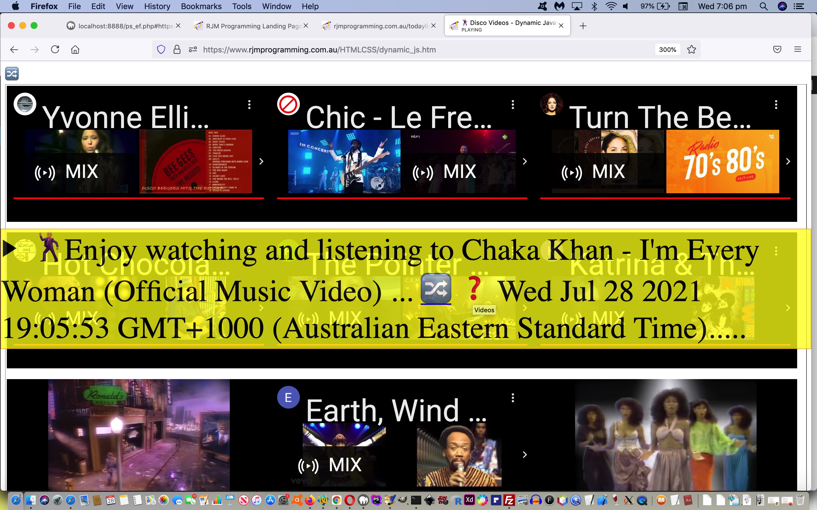Image resolution: width=817 pixels, height=510 pixels.
Task: Open Spotlight search in menu bar
Action: (764, 7)
